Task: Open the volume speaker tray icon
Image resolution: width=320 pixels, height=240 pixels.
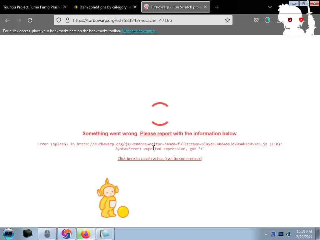Action: (288, 234)
